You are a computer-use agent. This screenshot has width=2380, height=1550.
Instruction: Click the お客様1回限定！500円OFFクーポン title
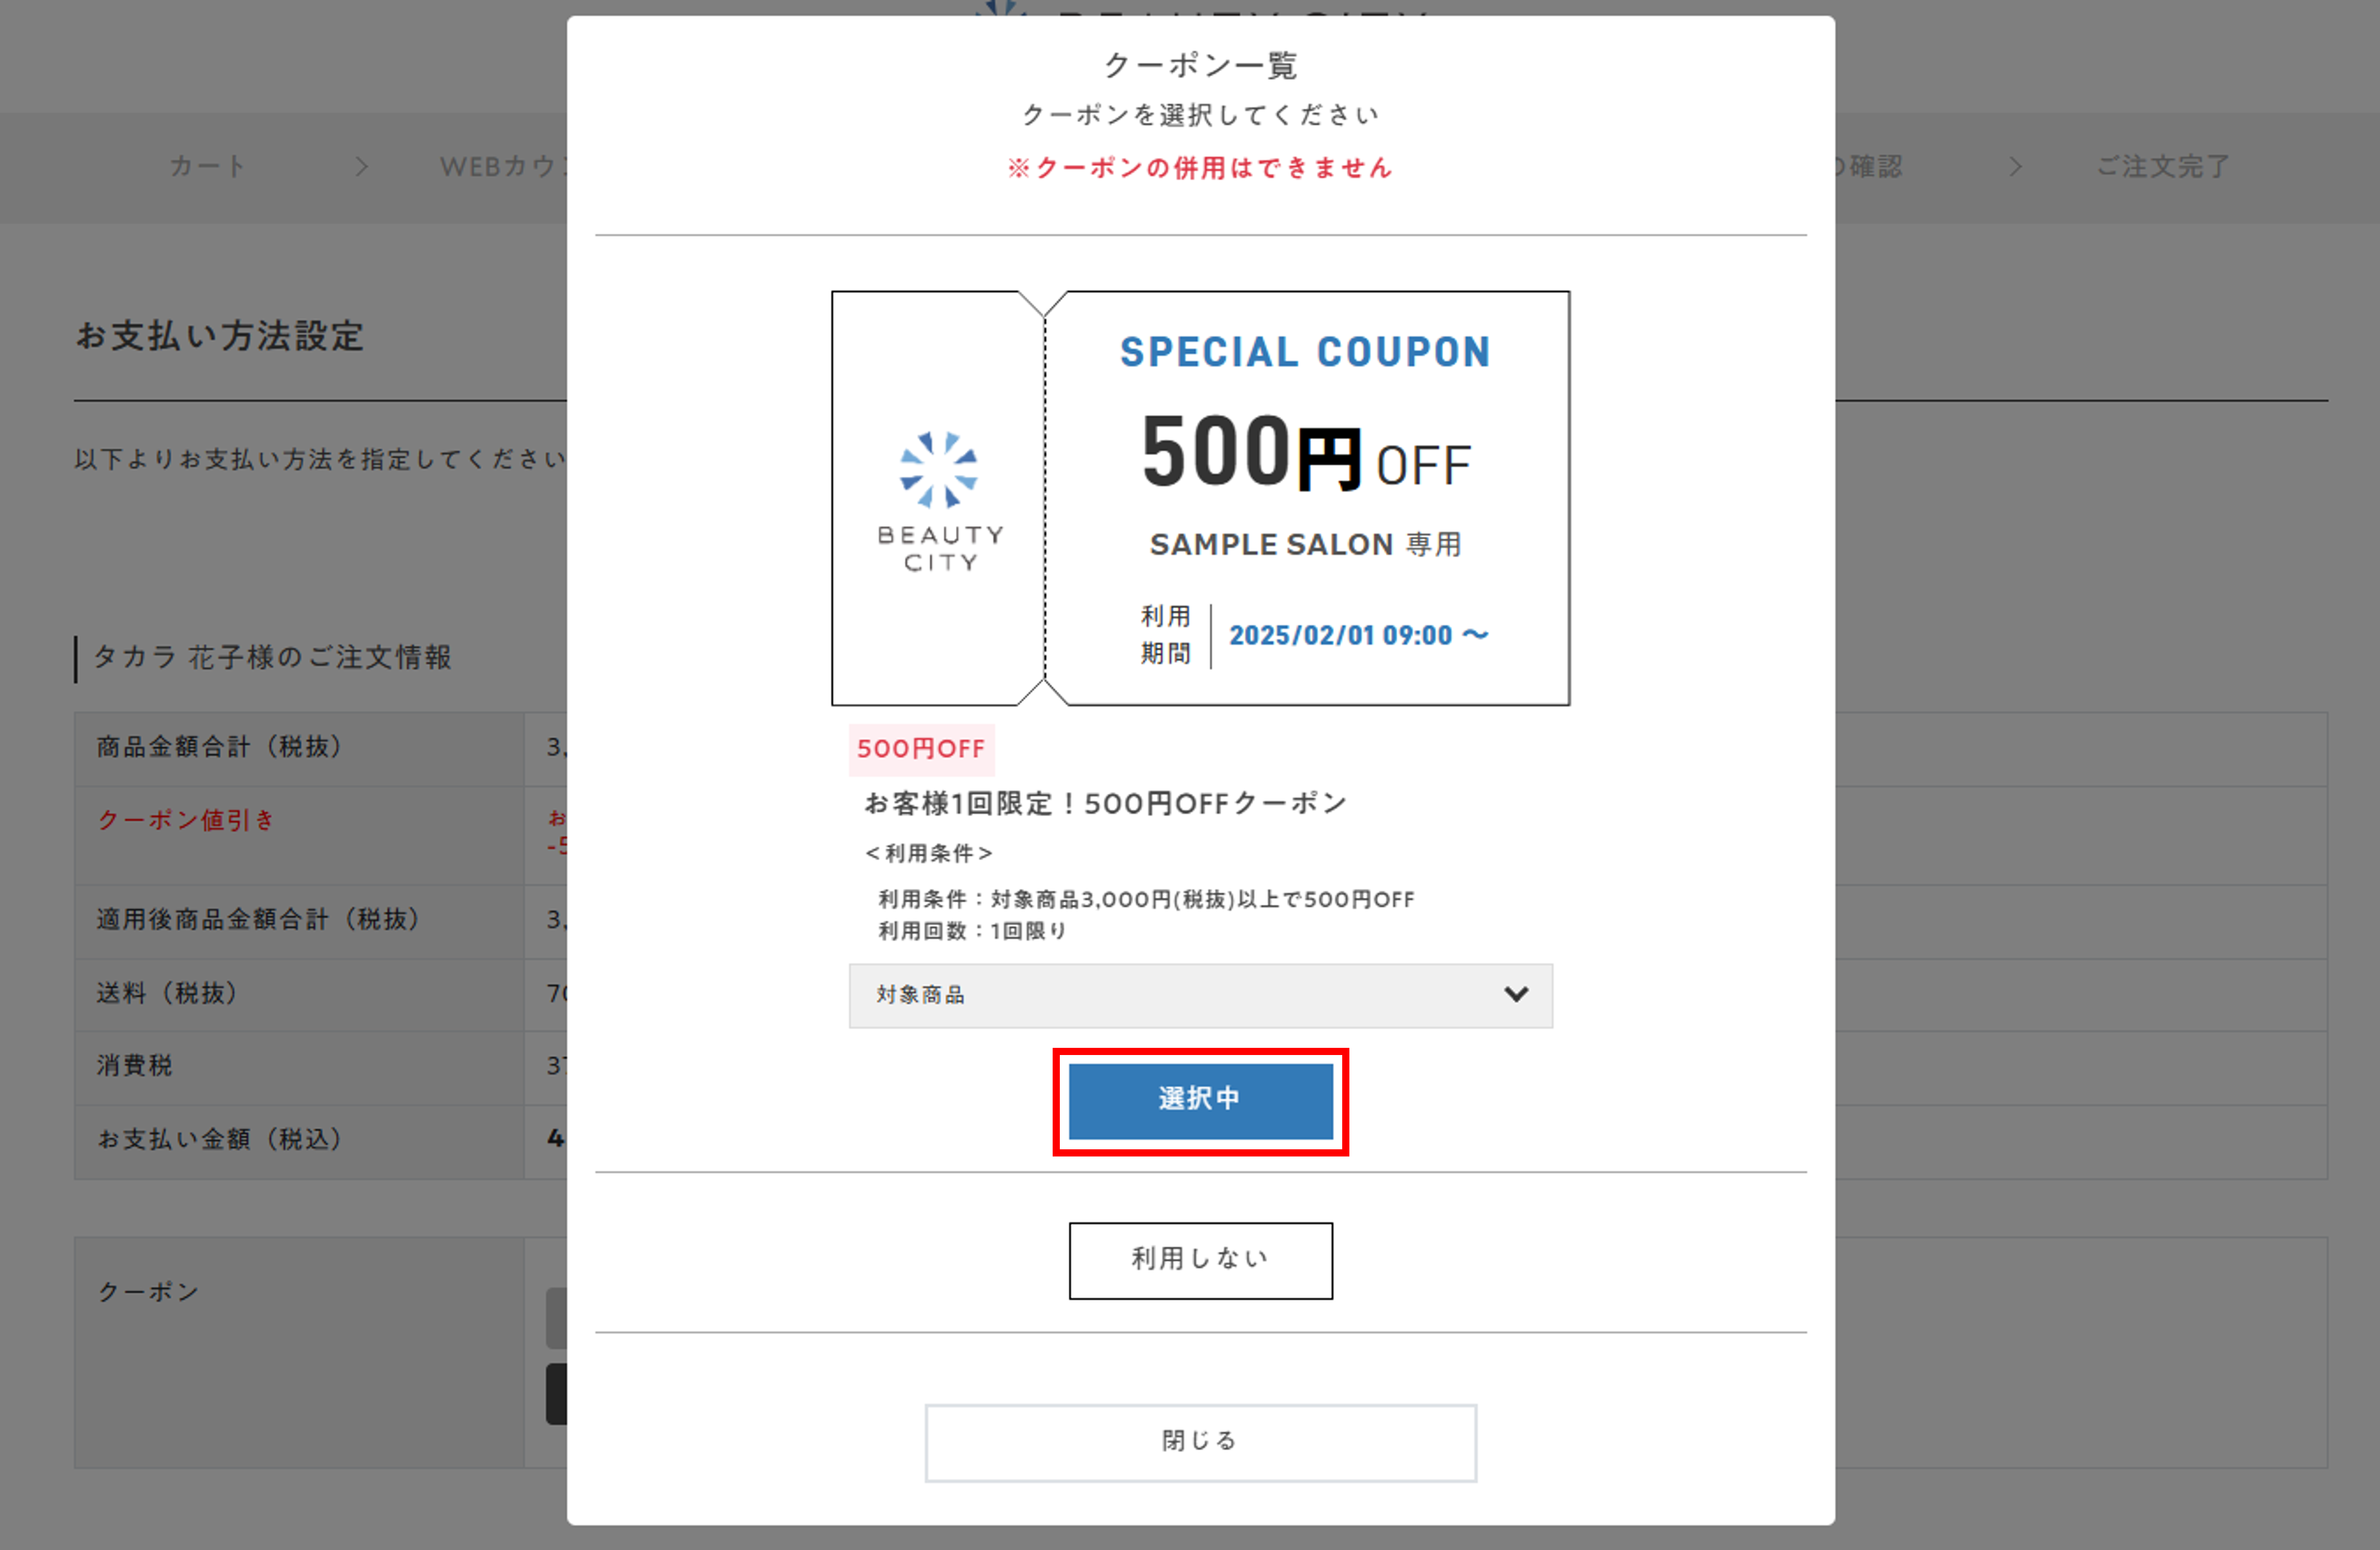[x=1105, y=803]
